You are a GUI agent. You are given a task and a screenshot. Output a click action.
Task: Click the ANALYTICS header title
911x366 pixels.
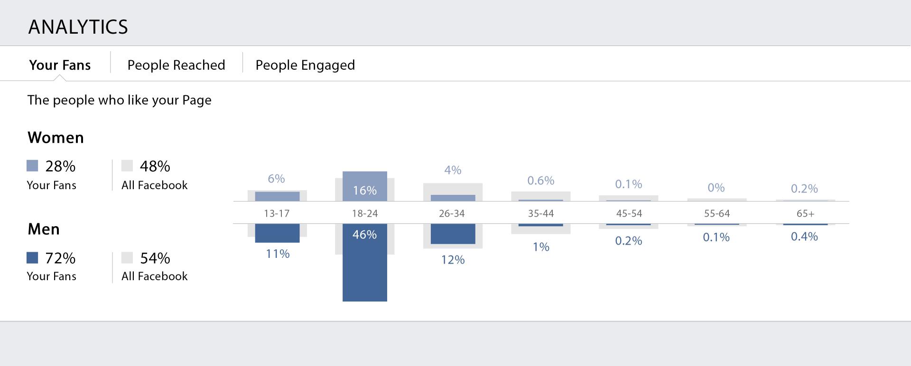78,27
